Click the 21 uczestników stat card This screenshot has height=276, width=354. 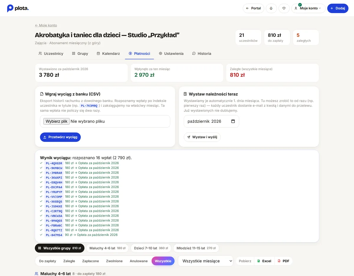tap(248, 37)
